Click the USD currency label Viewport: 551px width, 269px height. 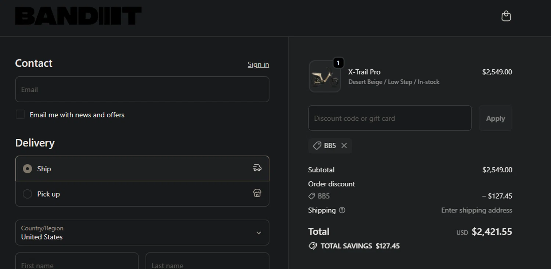coord(462,233)
